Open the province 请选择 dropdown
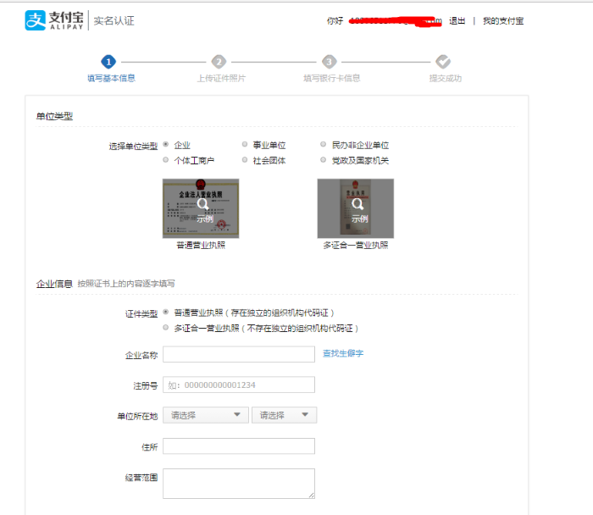593x515 pixels. tap(206, 415)
